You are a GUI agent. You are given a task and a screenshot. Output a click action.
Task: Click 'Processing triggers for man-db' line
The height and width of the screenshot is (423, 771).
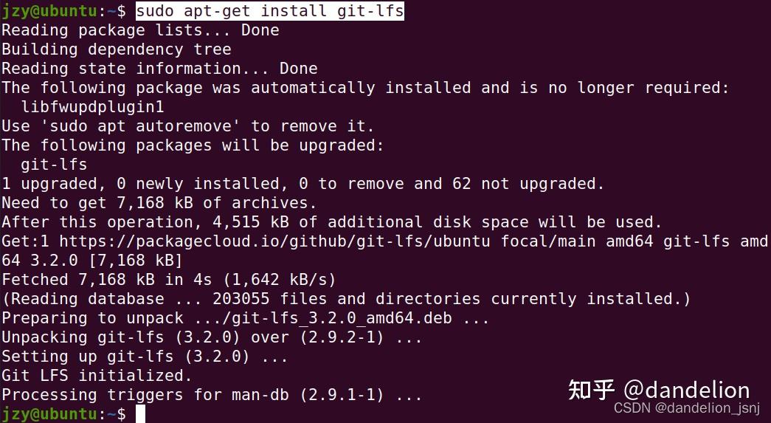point(212,395)
